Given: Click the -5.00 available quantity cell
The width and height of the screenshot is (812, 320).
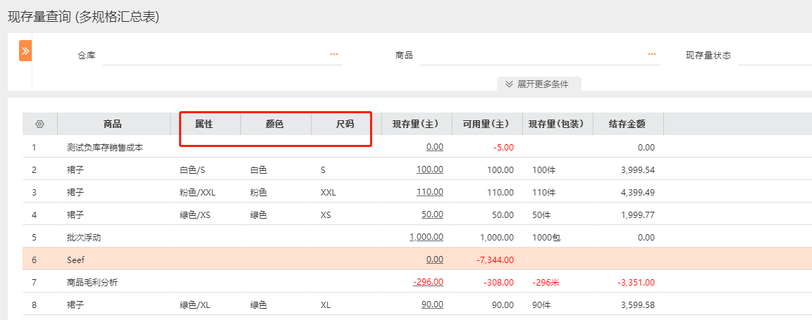Looking at the screenshot, I should (x=487, y=147).
